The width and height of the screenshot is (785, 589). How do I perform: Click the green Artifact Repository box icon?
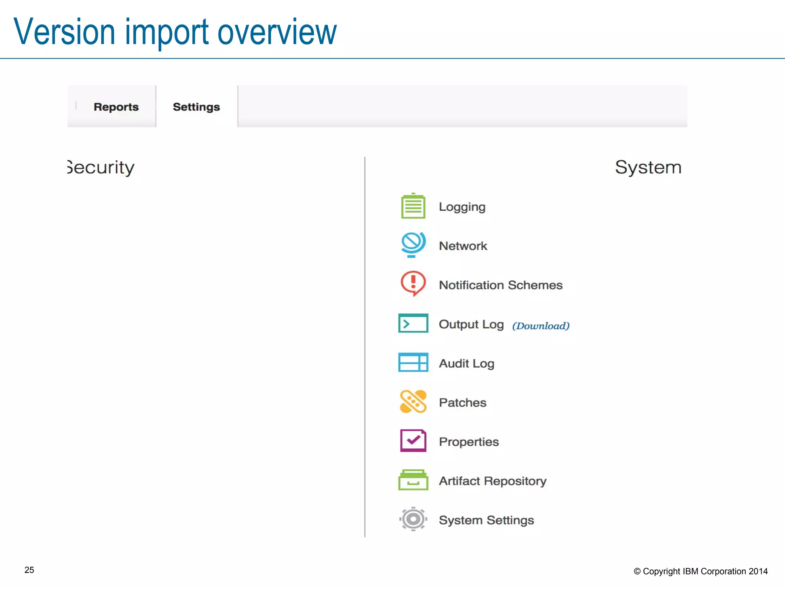pos(413,480)
